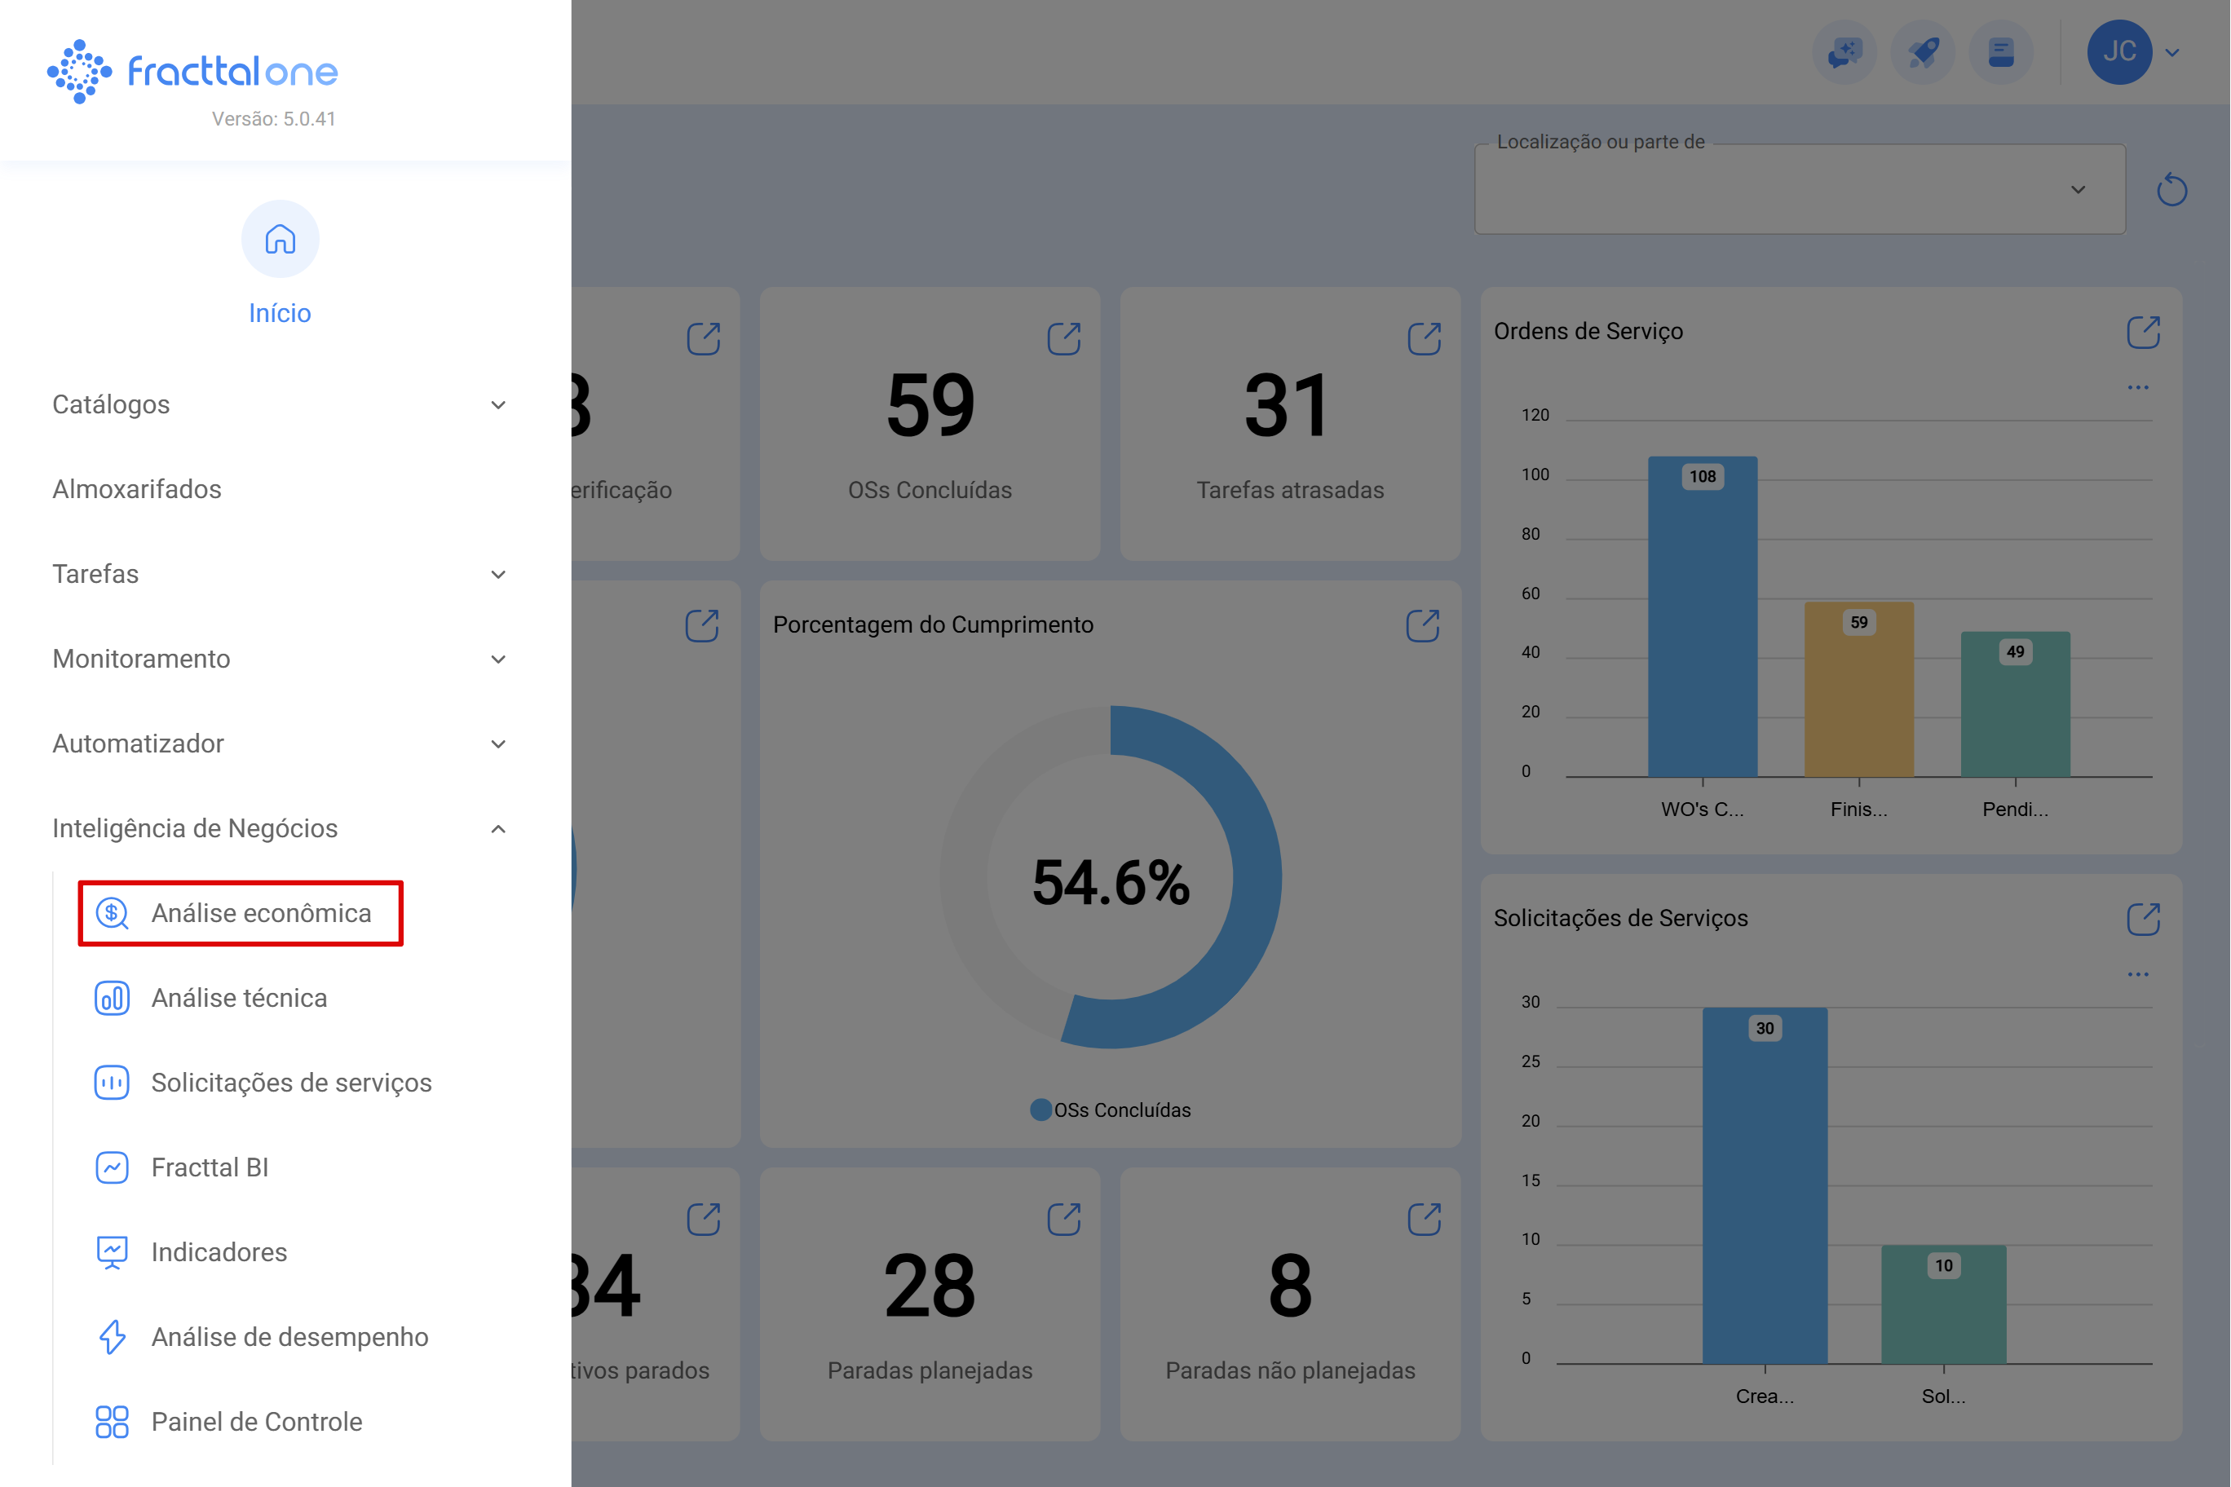Click the Painel de Controle grid icon
The width and height of the screenshot is (2231, 1487).
112,1422
